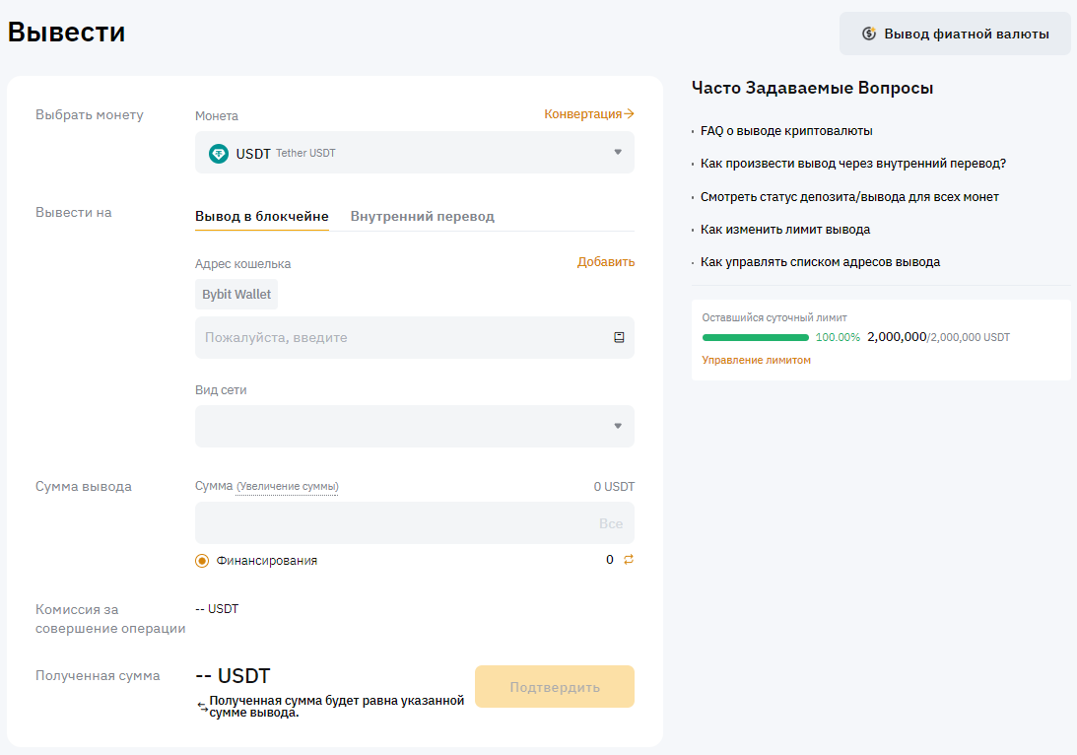Click the Оставшийся суточный лимит label
1077x755 pixels.
tap(774, 317)
